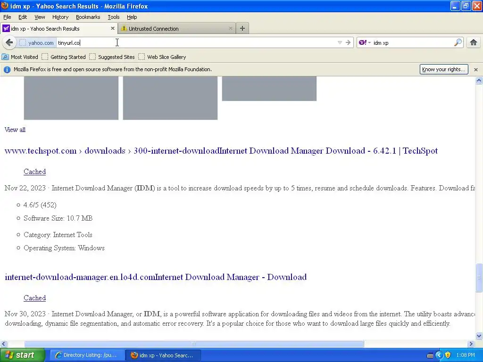This screenshot has height=362, width=483.
Task: Go to the Home page button
Action: [474, 42]
